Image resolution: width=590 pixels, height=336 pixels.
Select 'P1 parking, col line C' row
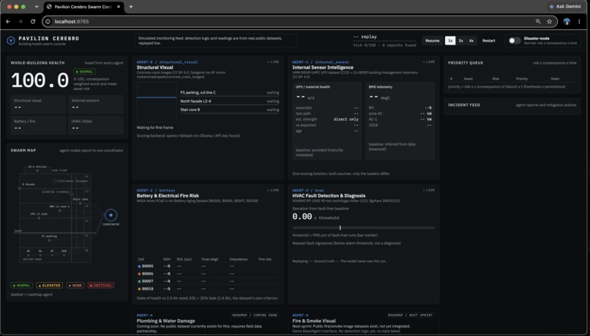coord(230,92)
